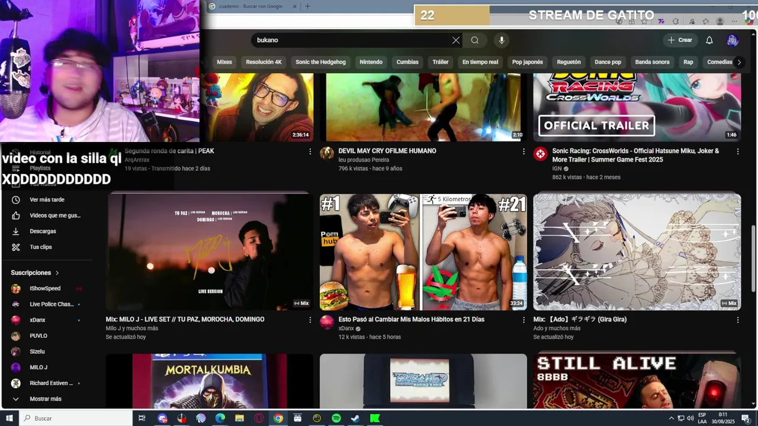Click the Crear button
The image size is (758, 426).
click(x=680, y=40)
